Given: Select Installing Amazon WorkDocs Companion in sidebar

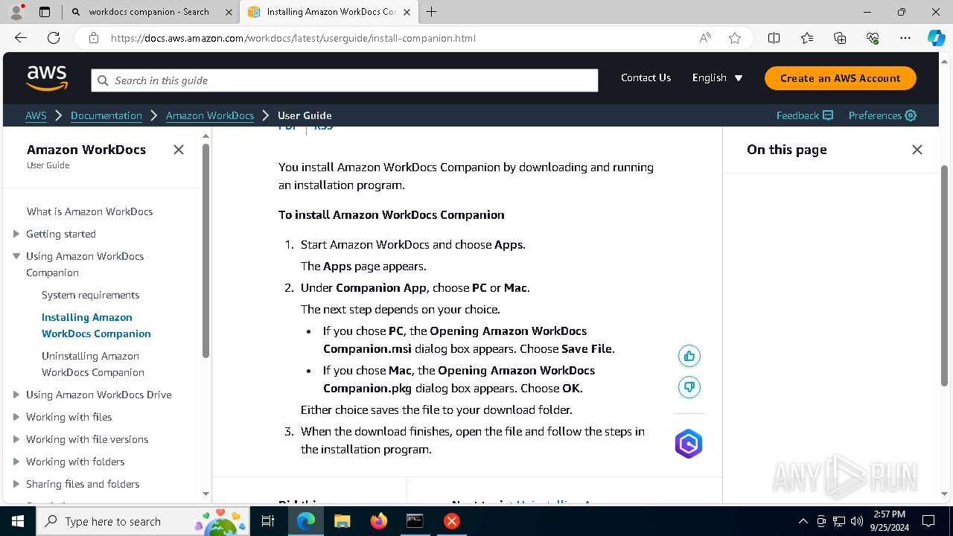Looking at the screenshot, I should [96, 325].
